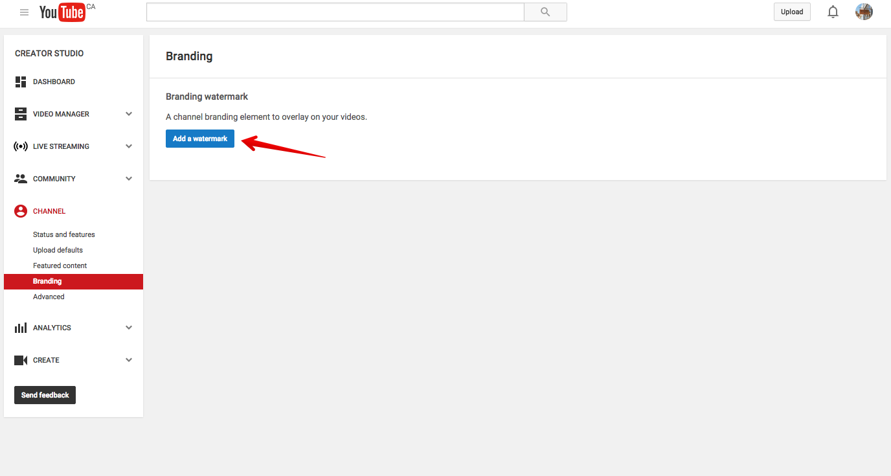Click the Community people icon
The width and height of the screenshot is (891, 476).
[x=21, y=179]
